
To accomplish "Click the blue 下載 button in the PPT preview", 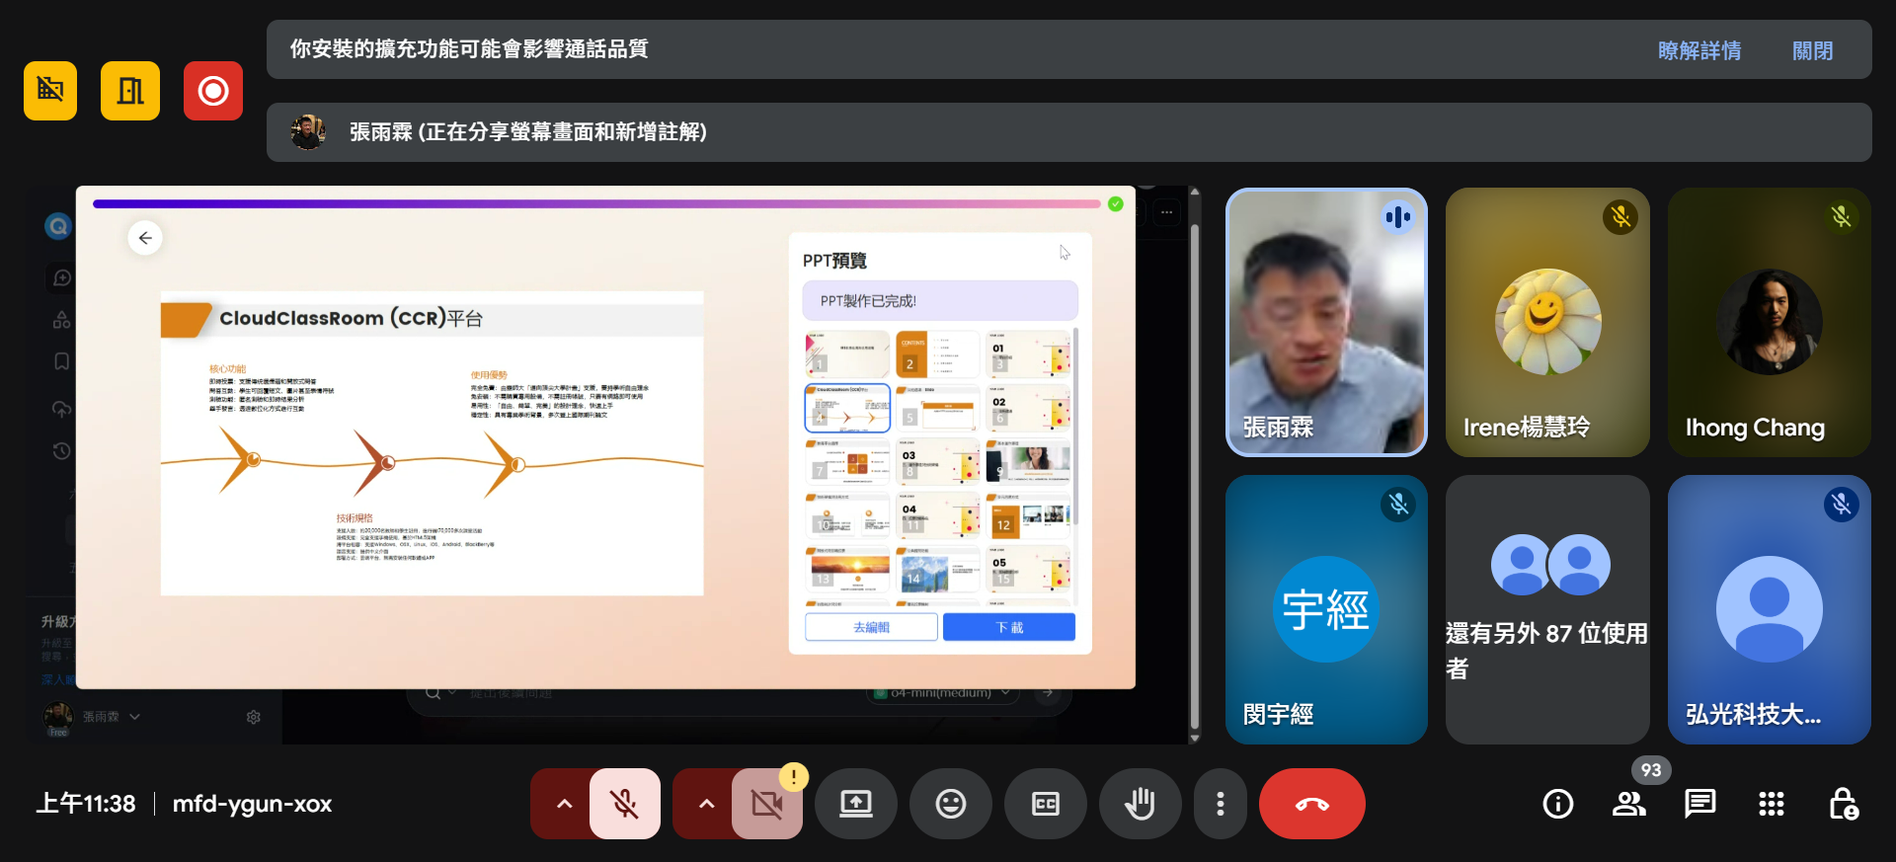I will (x=1009, y=627).
